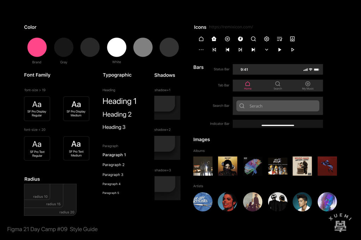
Task: Select the SF Pro Display Medium font card
Action: click(76, 109)
